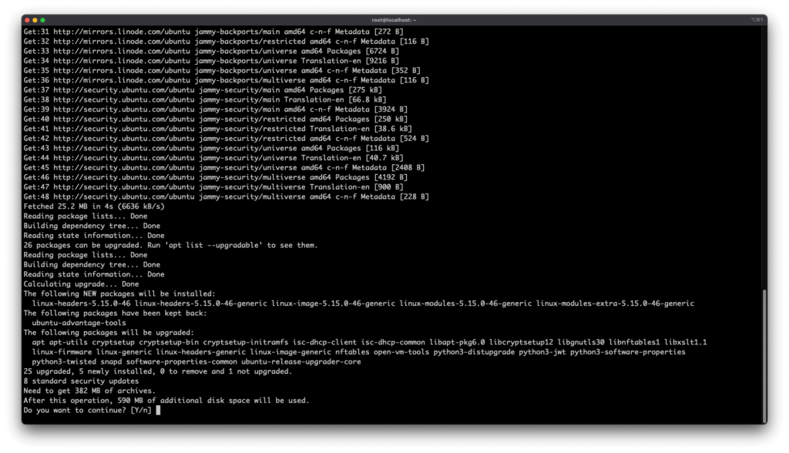Click the Get:37 jammy-security/main Packages line
This screenshot has width=789, height=453.
click(203, 90)
